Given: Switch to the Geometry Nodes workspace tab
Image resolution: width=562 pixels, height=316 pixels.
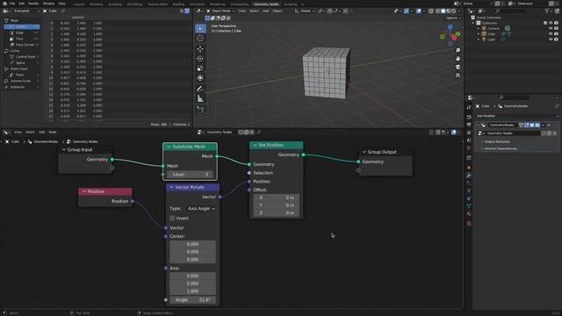Looking at the screenshot, I should pos(266,4).
